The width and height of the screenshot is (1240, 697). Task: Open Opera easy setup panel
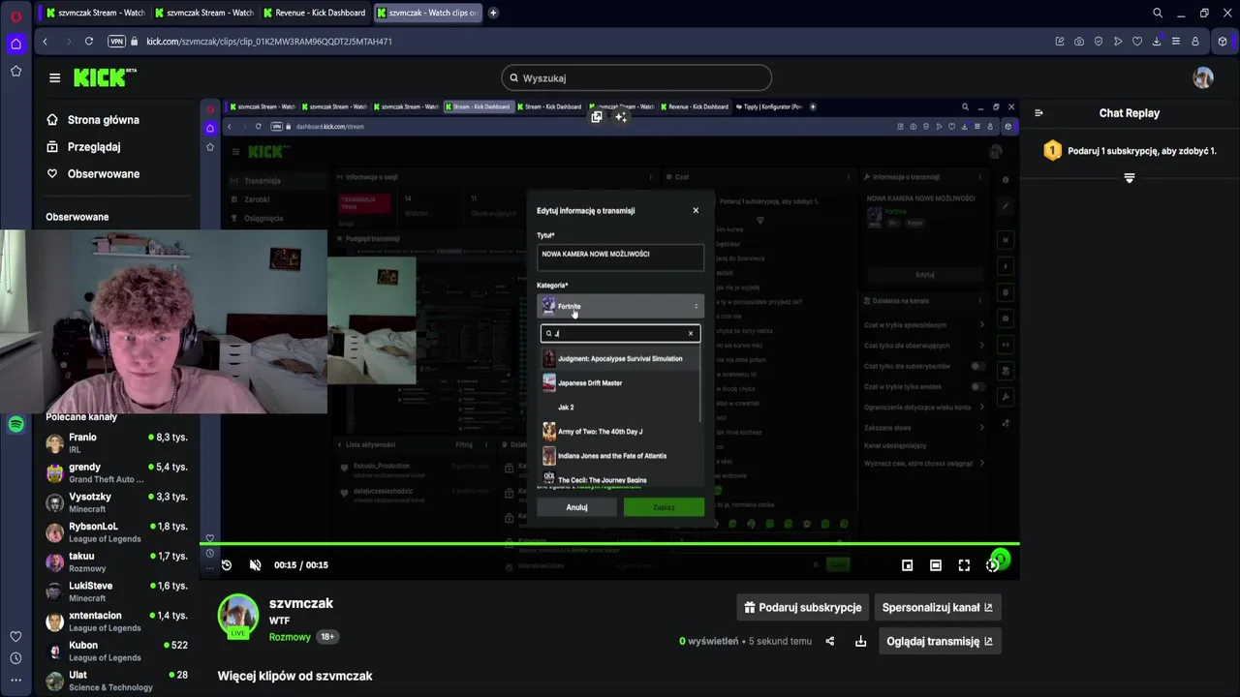pos(1176,42)
